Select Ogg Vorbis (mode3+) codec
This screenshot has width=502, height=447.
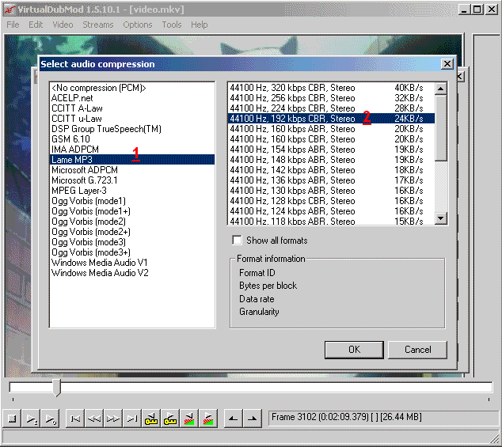coord(132,252)
